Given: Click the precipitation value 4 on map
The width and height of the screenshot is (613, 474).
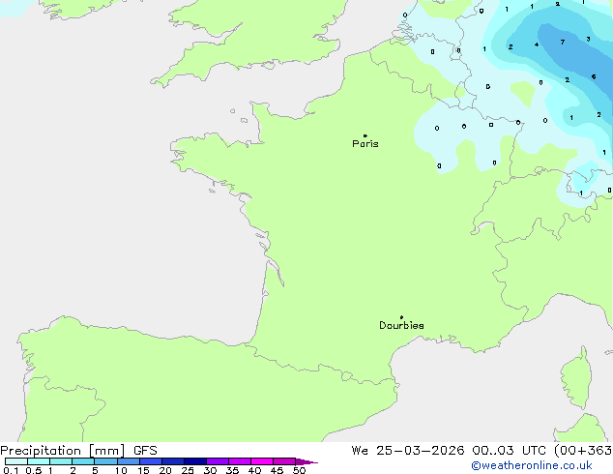Looking at the screenshot, I should 537,44.
